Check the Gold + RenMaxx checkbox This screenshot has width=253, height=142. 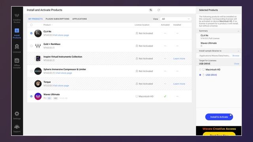[x=31, y=46]
